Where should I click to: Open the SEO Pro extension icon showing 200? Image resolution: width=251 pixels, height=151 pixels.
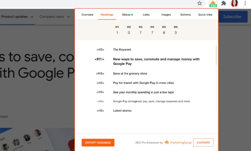pyautogui.click(x=213, y=4)
